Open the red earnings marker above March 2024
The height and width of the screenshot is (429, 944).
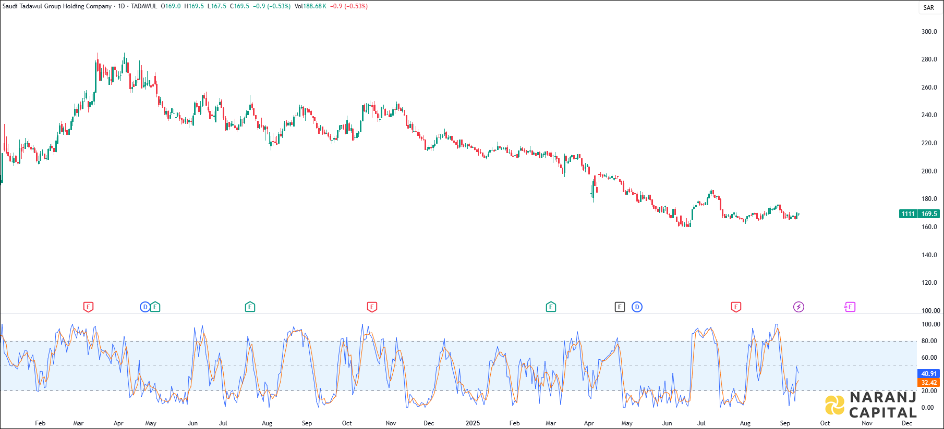click(x=88, y=307)
